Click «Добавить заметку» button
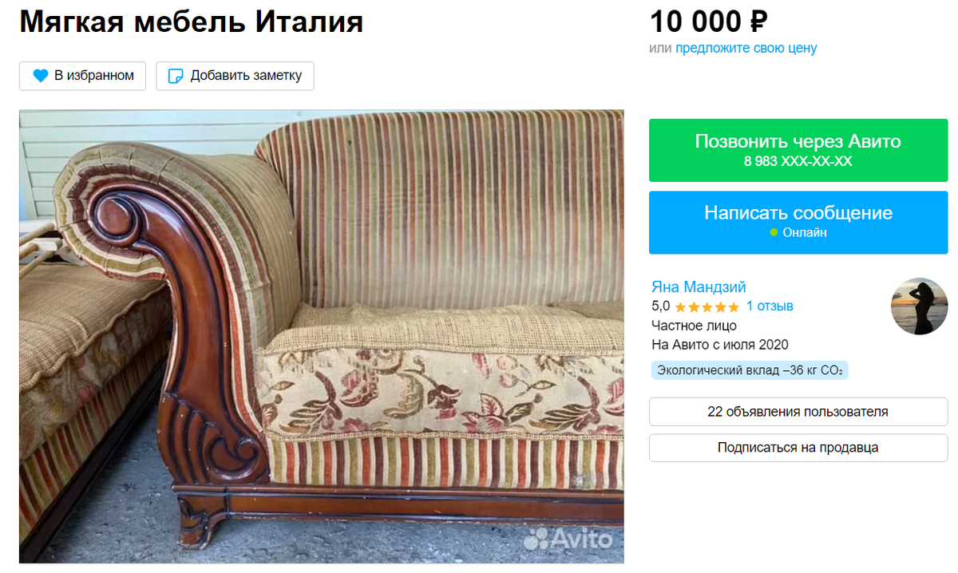 (235, 76)
